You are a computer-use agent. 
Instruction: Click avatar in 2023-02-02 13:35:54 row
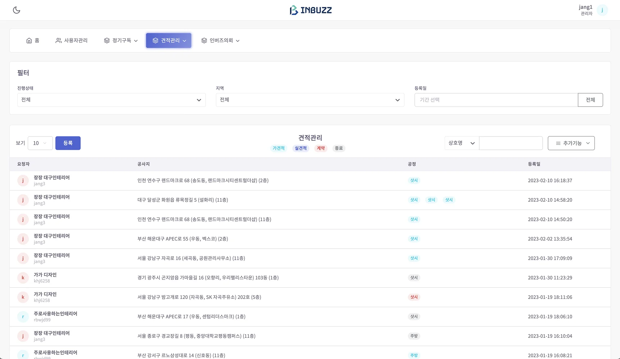coord(23,239)
